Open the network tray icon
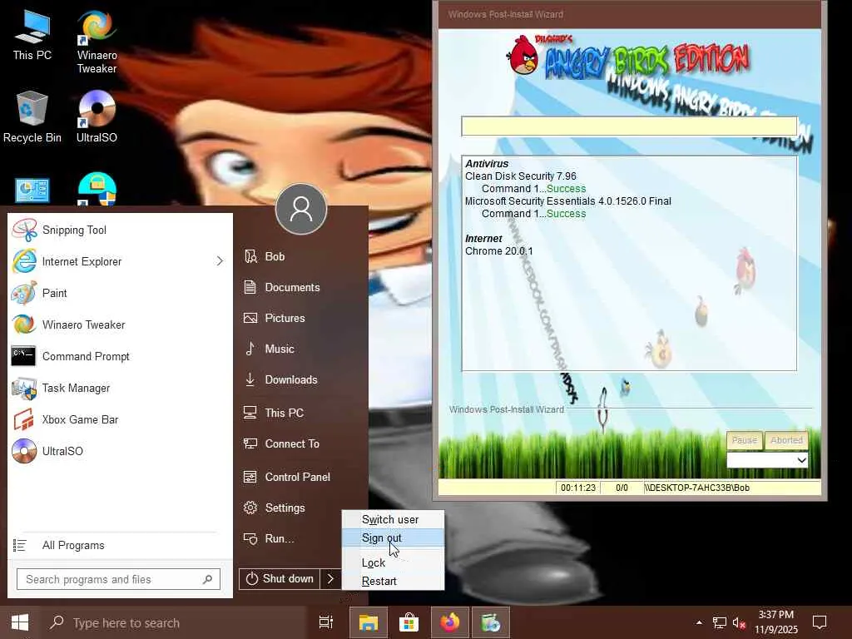The height and width of the screenshot is (639, 852). click(x=720, y=622)
